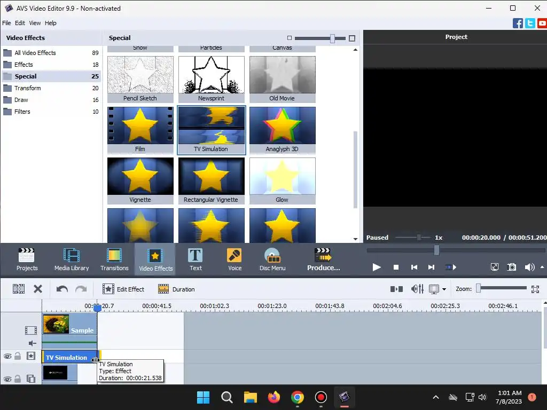Select the Special category
The height and width of the screenshot is (410, 547).
[x=51, y=76]
